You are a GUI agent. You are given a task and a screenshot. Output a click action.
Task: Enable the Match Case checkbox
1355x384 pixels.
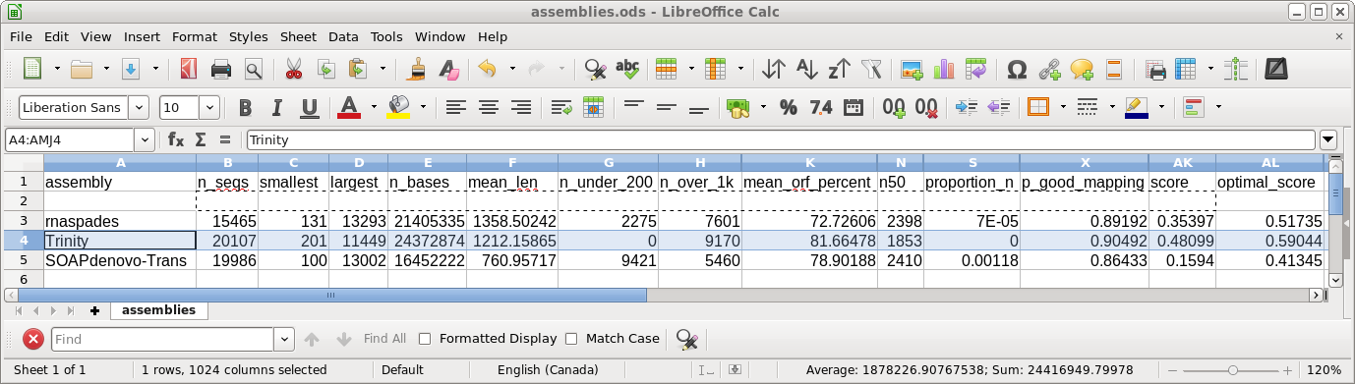(571, 339)
